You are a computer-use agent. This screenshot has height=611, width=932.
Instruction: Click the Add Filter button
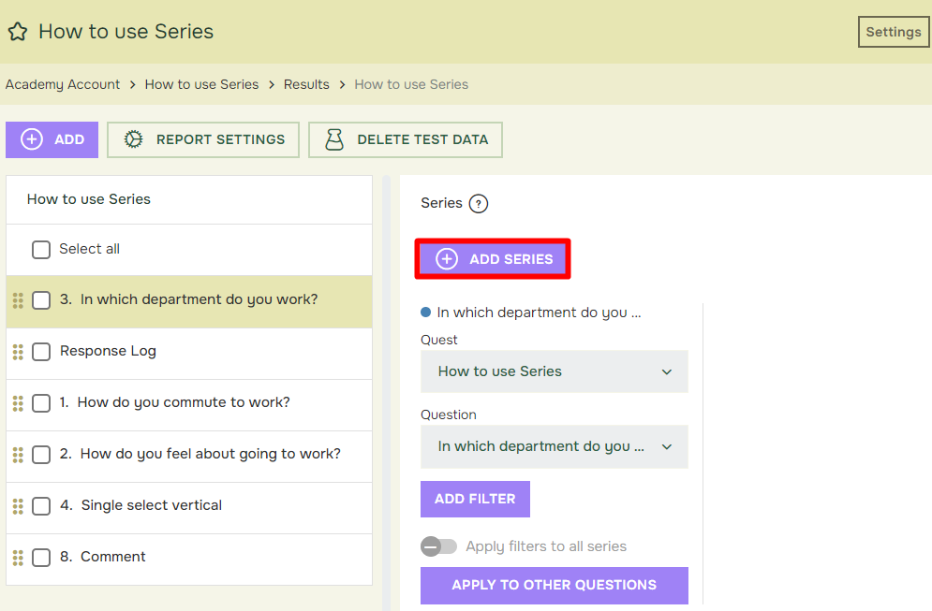[475, 499]
